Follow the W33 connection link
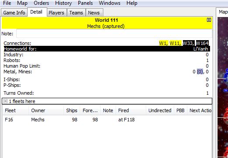 (x=188, y=43)
